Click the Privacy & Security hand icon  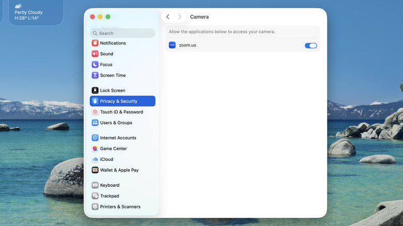click(95, 101)
